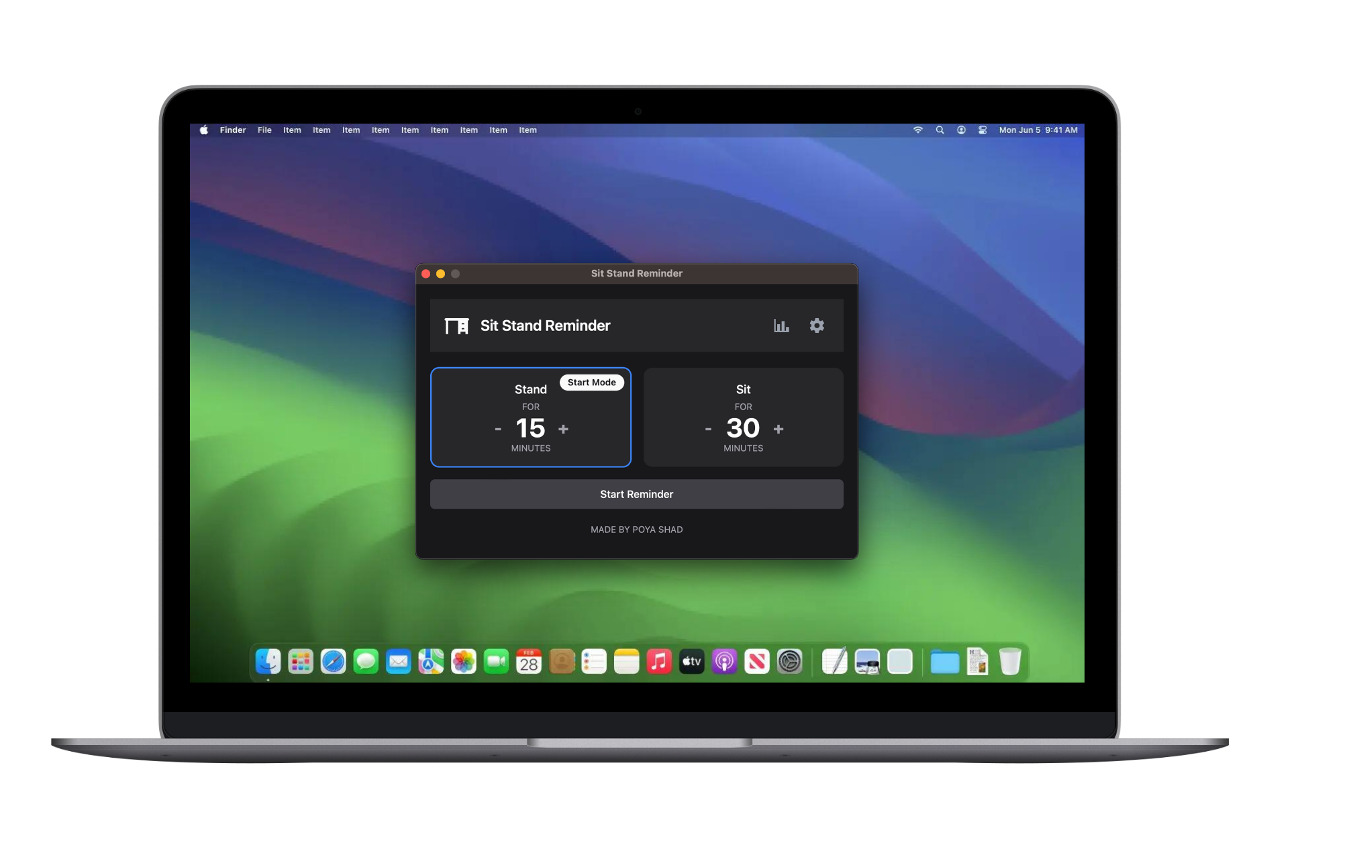
Task: Open the settings gear icon
Action: pyautogui.click(x=817, y=325)
